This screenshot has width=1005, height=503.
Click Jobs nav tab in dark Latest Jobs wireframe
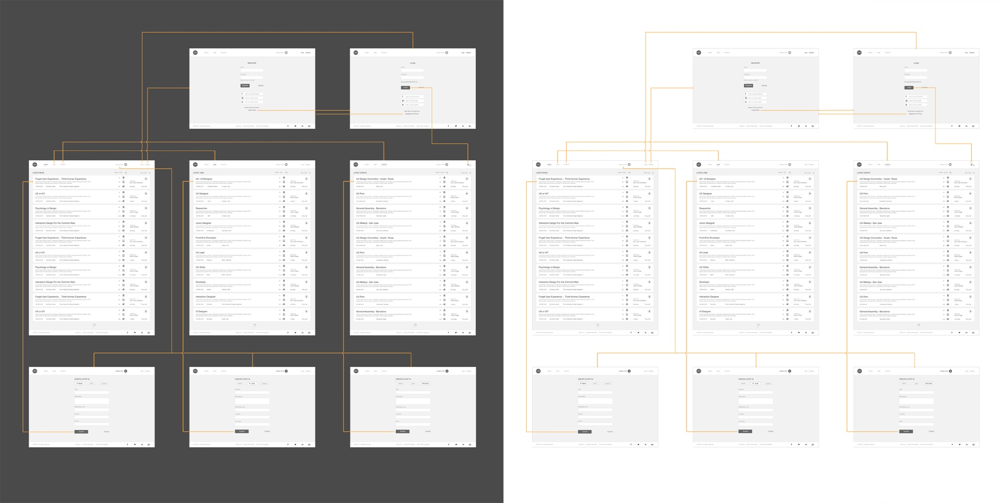pyautogui.click(x=215, y=165)
